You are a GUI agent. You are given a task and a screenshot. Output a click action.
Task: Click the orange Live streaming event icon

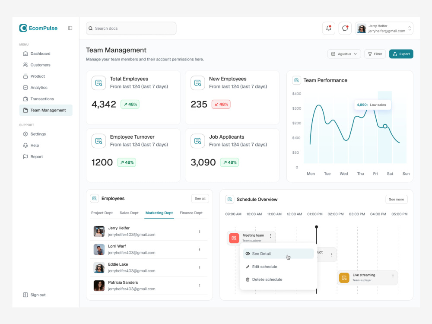[344, 278]
